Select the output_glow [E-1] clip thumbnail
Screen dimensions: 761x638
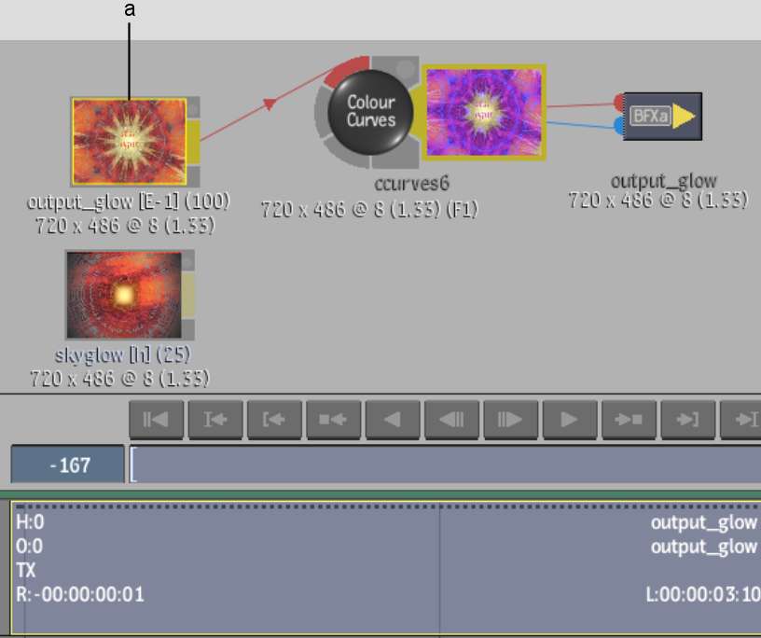click(x=129, y=141)
